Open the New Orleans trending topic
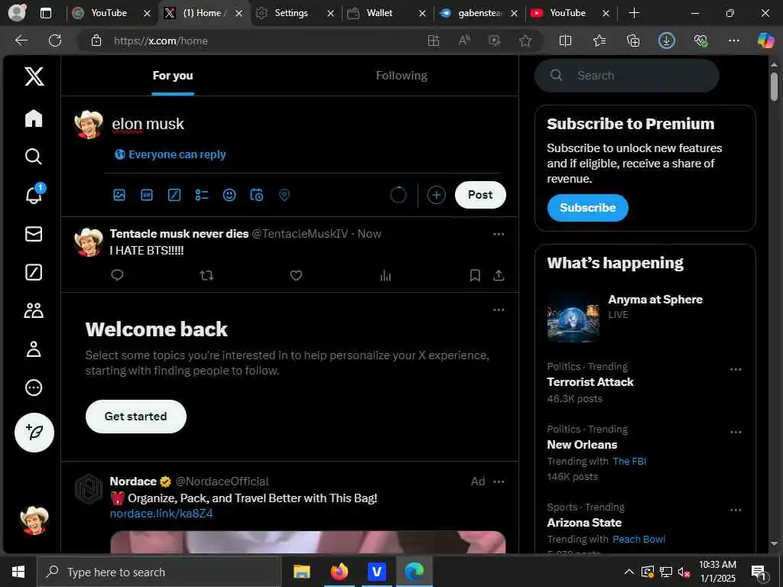Screen dimensions: 783x587 [x=582, y=445]
